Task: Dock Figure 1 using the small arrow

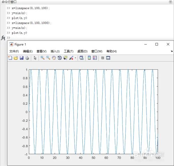Action: coord(172,51)
